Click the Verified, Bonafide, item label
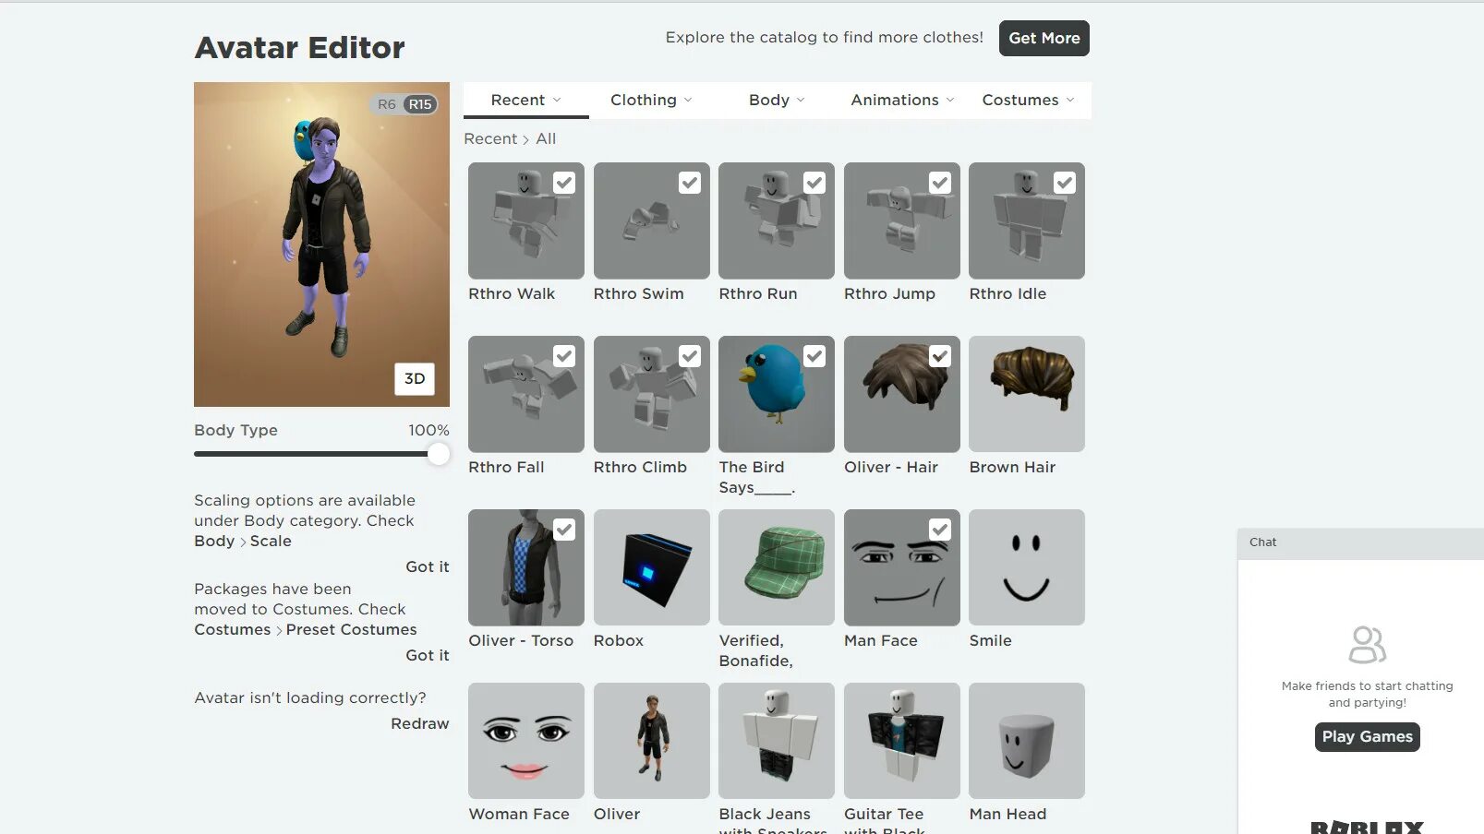1484x834 pixels. 756,650
